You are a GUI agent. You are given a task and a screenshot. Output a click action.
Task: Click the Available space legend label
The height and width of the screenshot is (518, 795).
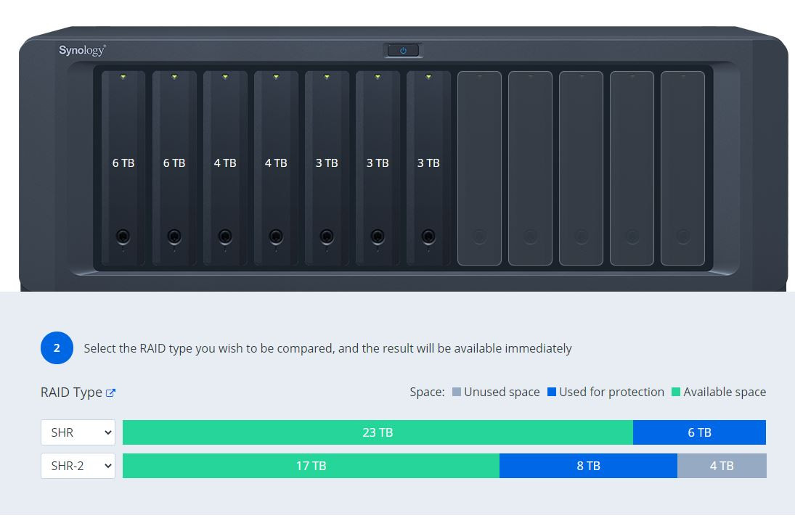point(725,392)
